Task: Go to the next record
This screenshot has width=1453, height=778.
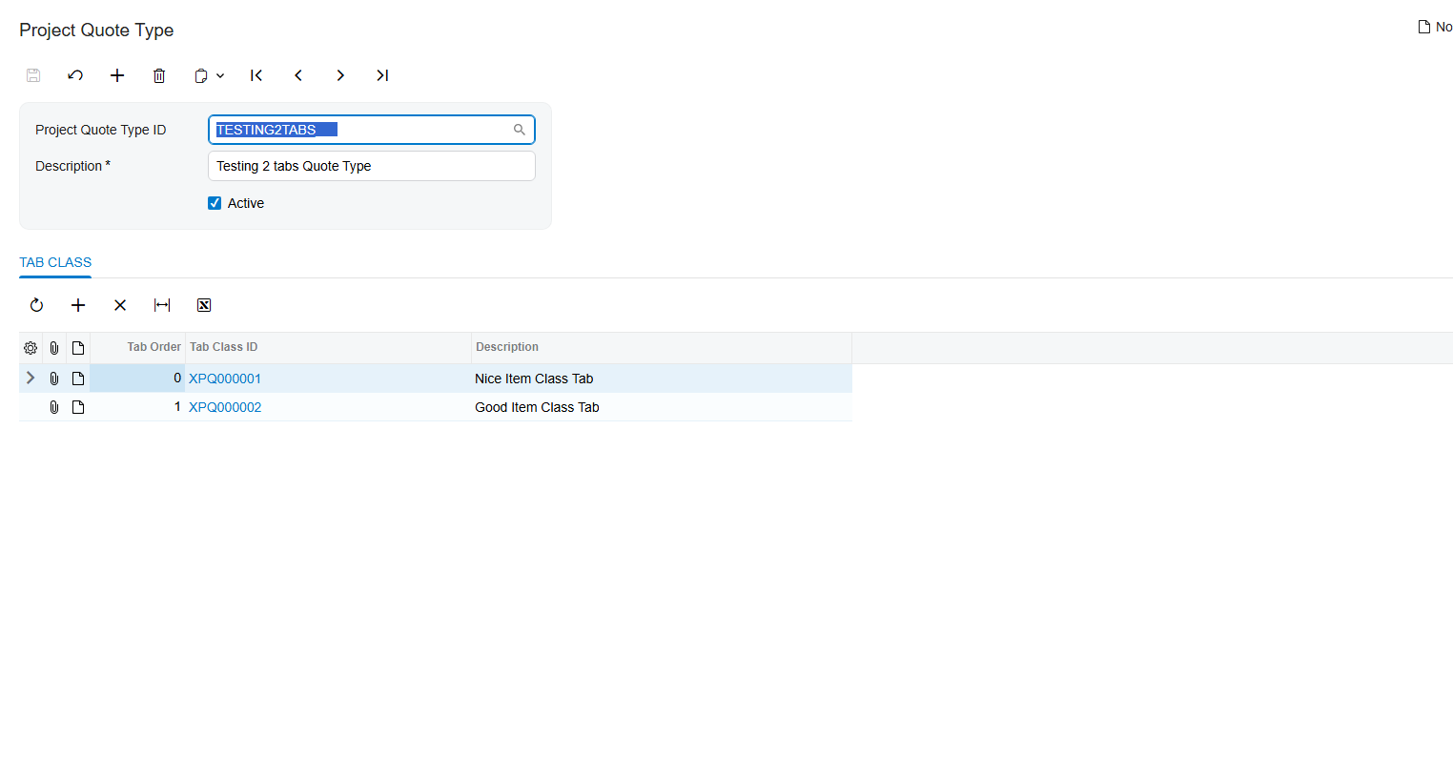Action: (x=340, y=75)
